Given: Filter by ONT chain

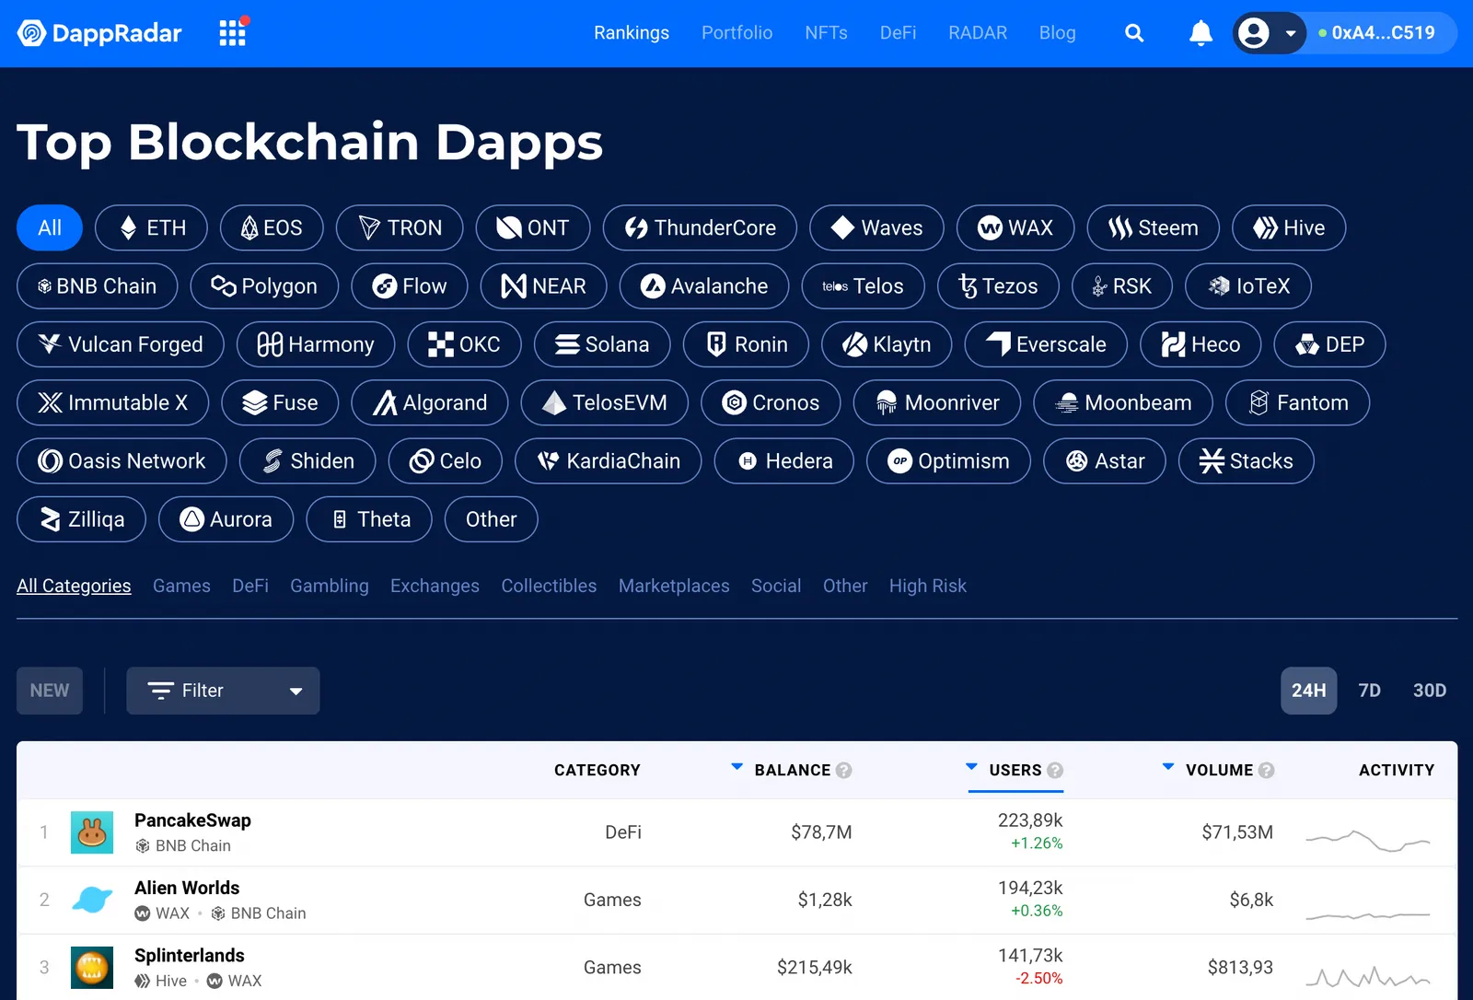Looking at the screenshot, I should click(x=533, y=227).
